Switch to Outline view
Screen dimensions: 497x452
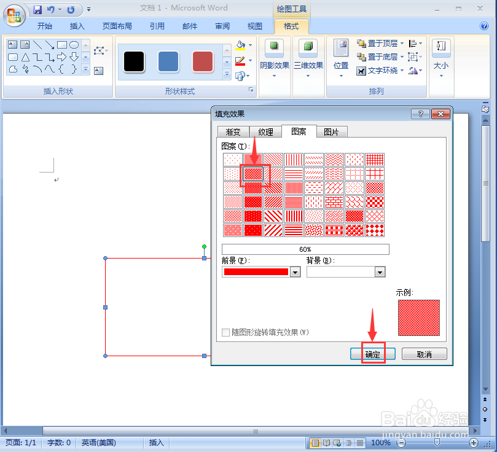[349, 443]
